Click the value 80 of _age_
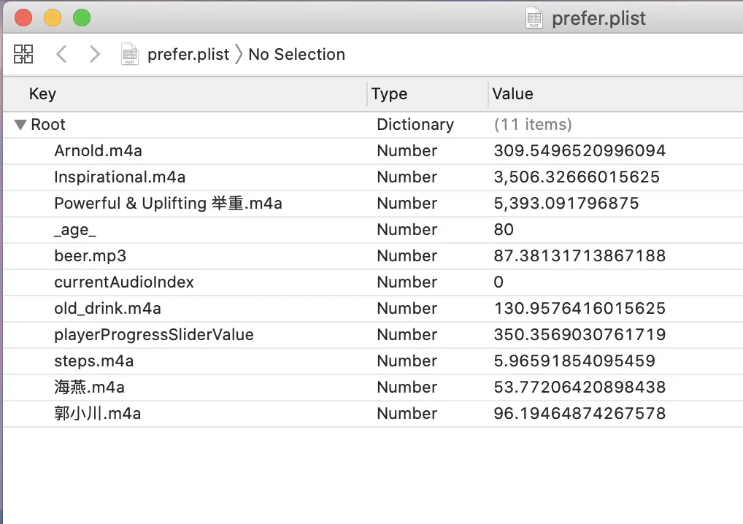Image resolution: width=743 pixels, height=524 pixels. point(504,230)
